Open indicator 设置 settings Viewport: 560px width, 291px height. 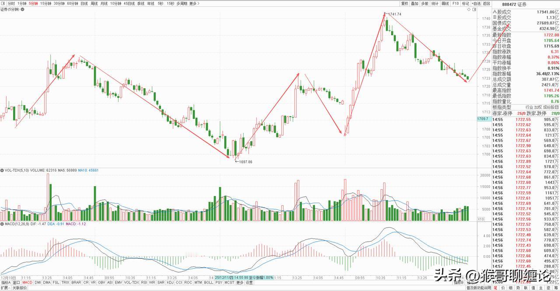pos(249,283)
